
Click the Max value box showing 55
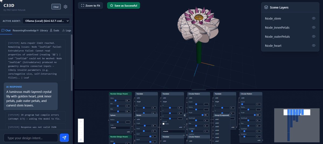128,111
